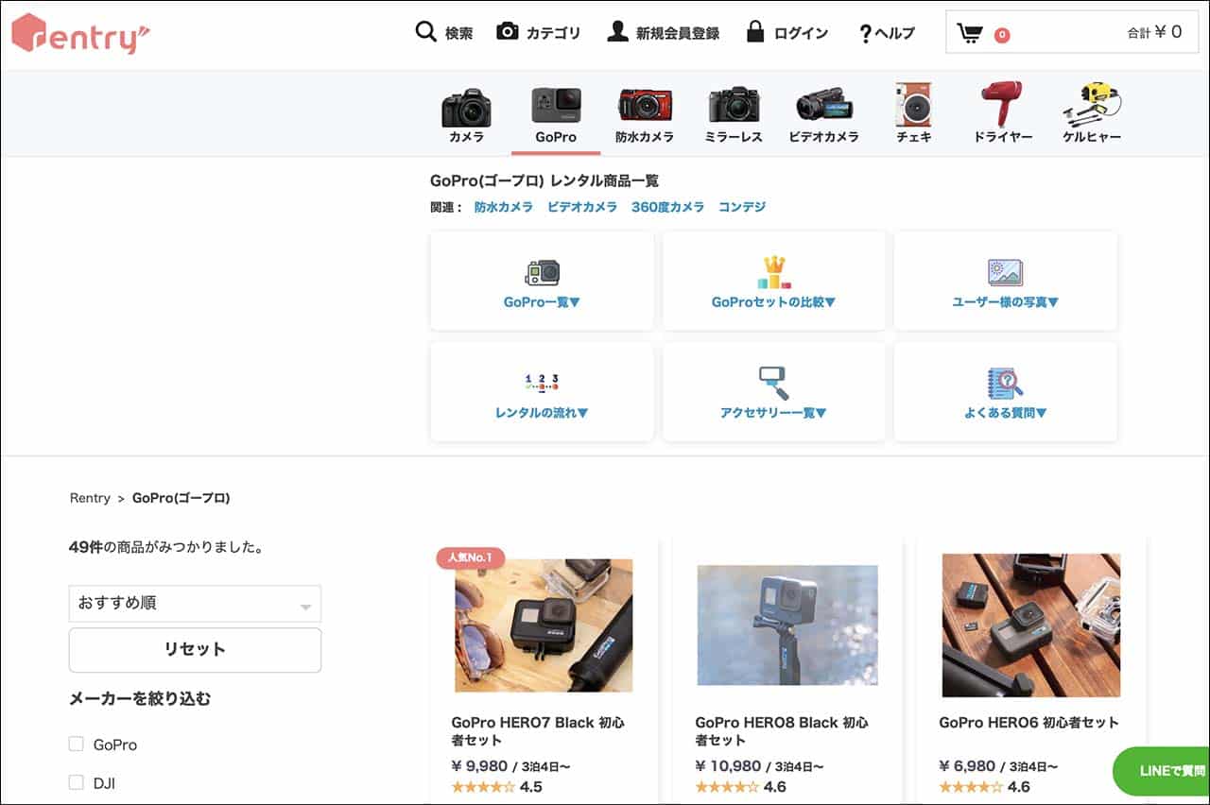Click GoPro HERO8 Black 初心者セット title
The height and width of the screenshot is (805, 1210).
point(782,731)
